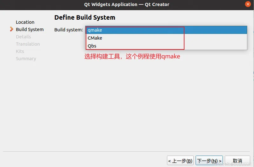Click the Build system: label
The height and width of the screenshot is (167, 254).
point(69,30)
